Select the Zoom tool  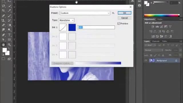tap(9, 45)
